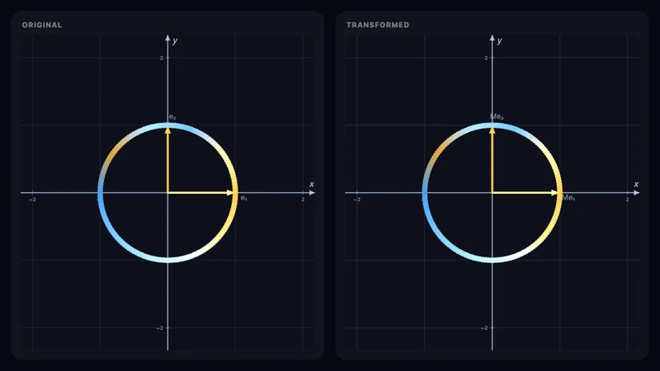660x371 pixels.
Task: Click the Me₂ label in Transformed plot
Action: [497, 116]
